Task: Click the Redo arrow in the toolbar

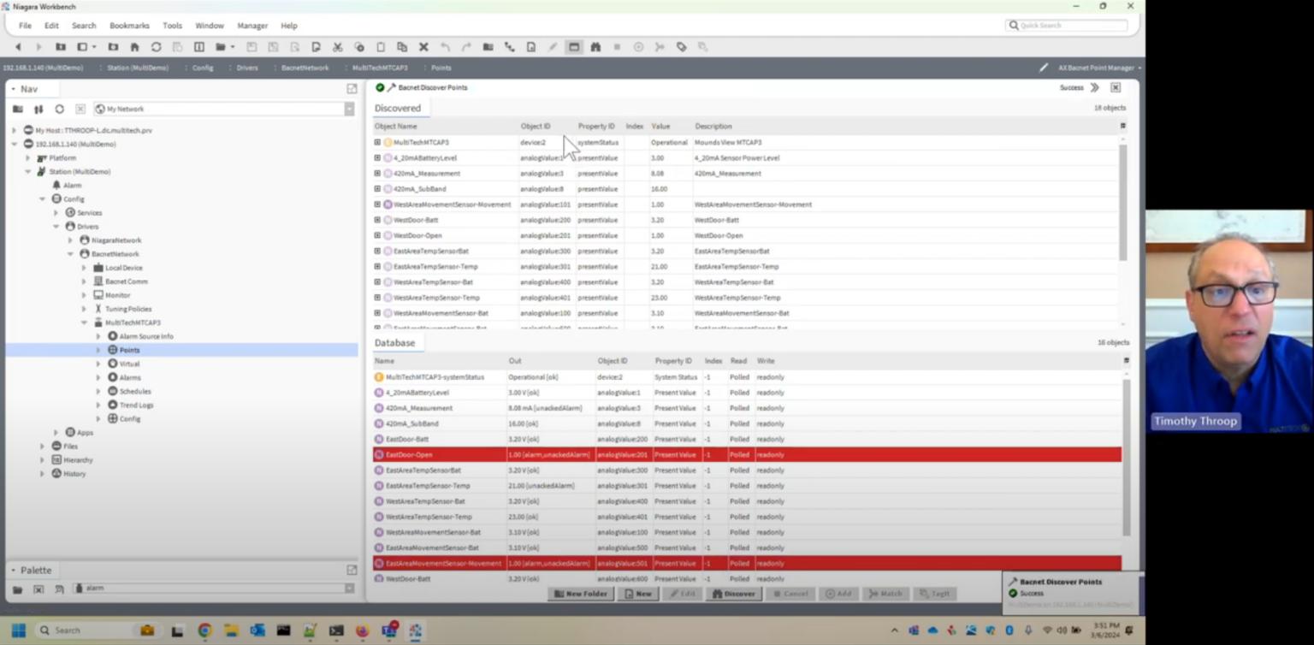Action: [466, 47]
